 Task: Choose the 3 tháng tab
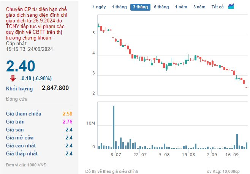pos(140,7)
